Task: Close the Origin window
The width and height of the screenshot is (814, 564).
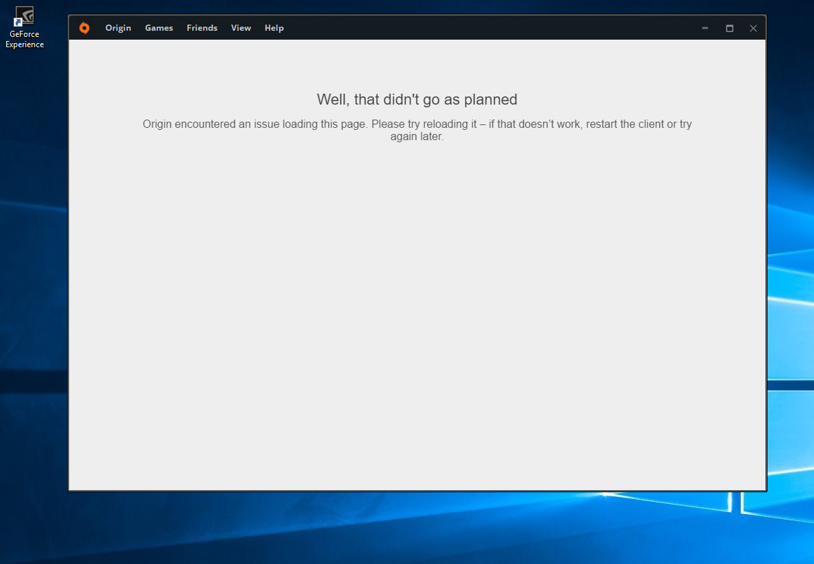Action: pyautogui.click(x=753, y=28)
